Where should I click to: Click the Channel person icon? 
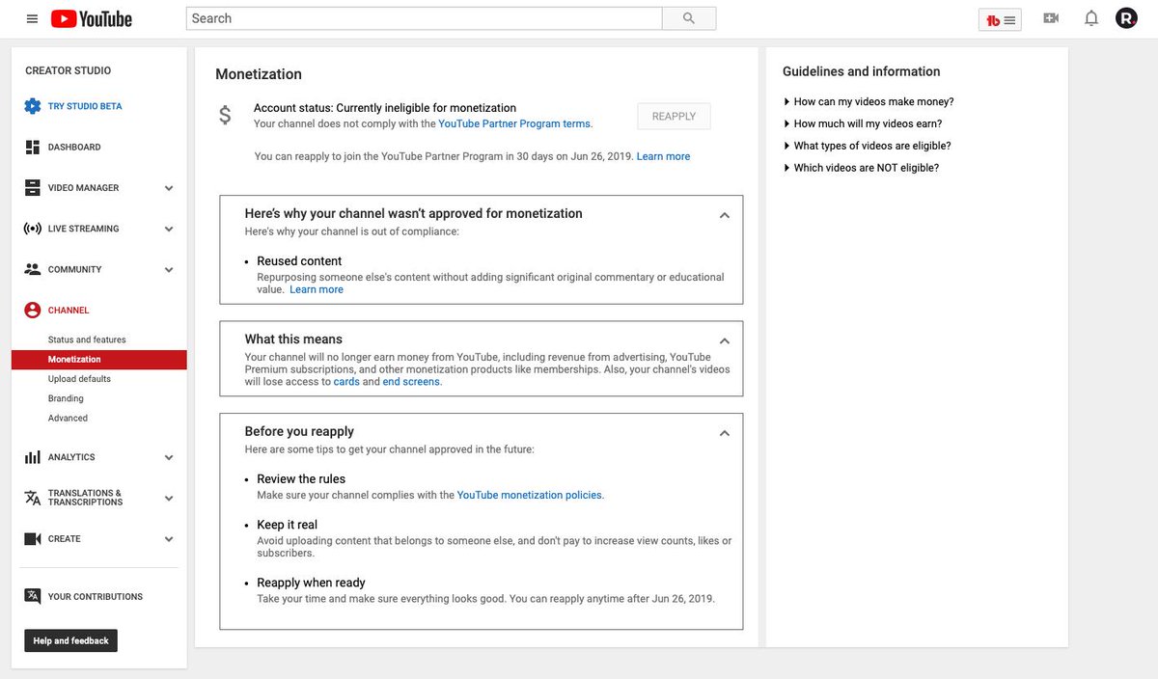pos(33,311)
